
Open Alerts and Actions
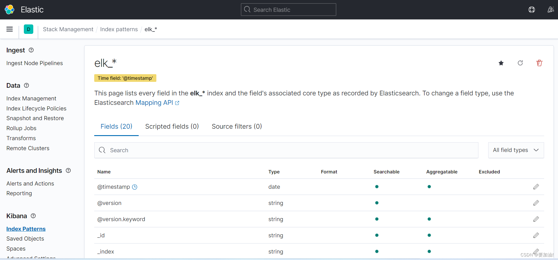pos(30,183)
